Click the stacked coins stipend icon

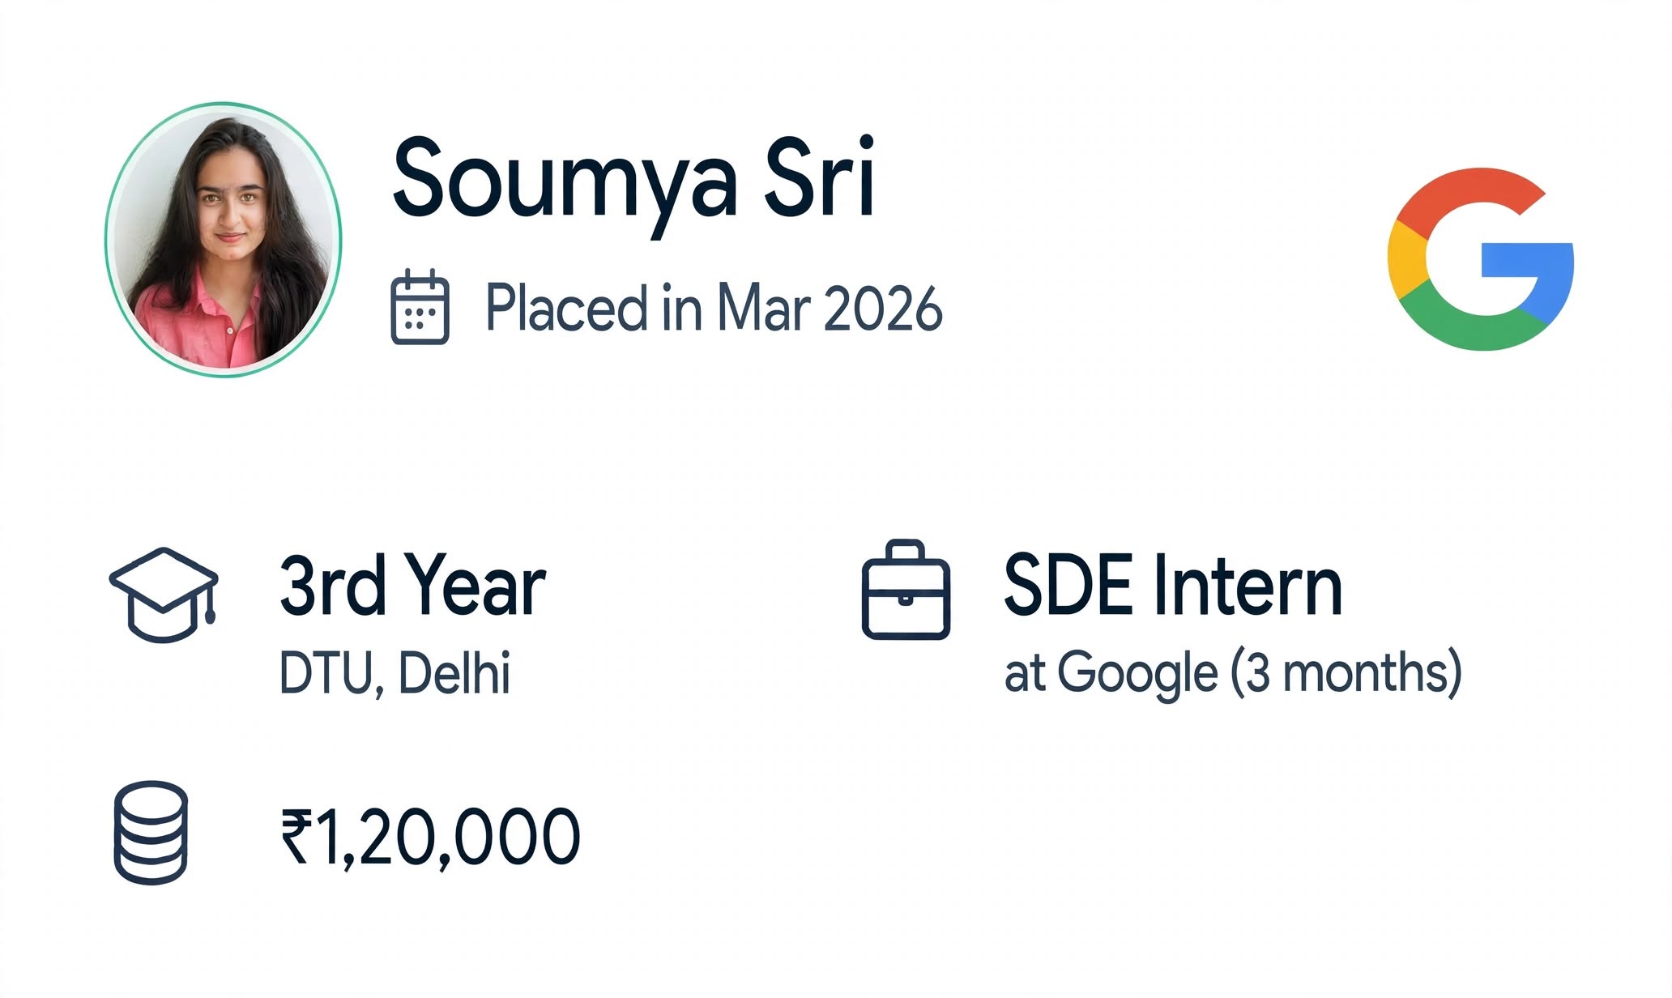[151, 833]
